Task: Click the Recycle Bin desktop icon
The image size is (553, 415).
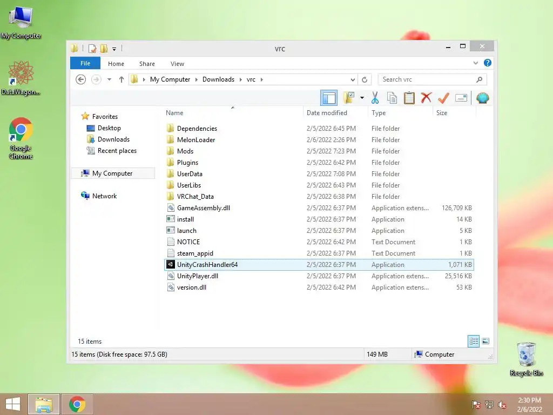Action: [x=526, y=359]
